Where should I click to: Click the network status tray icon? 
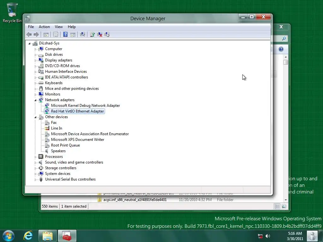point(260,236)
